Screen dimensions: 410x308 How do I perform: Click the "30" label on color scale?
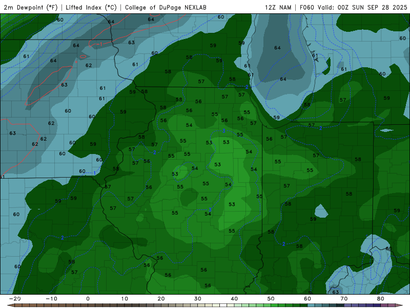198,299
